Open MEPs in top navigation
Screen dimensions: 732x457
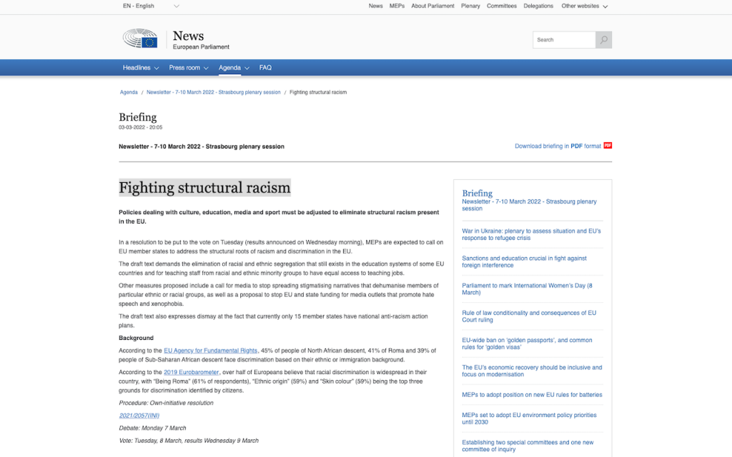pyautogui.click(x=397, y=6)
